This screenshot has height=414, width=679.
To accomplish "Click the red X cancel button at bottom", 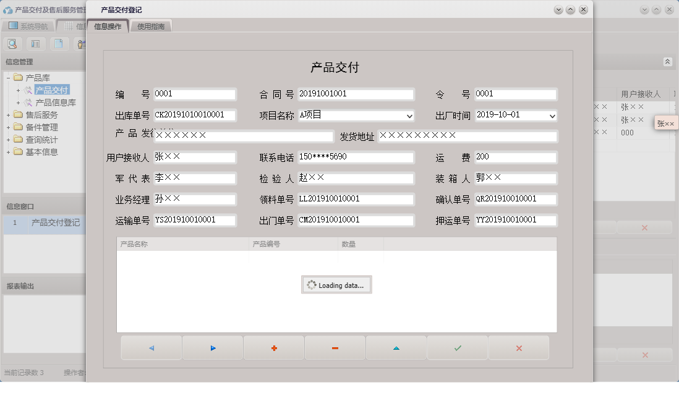I will (x=518, y=348).
